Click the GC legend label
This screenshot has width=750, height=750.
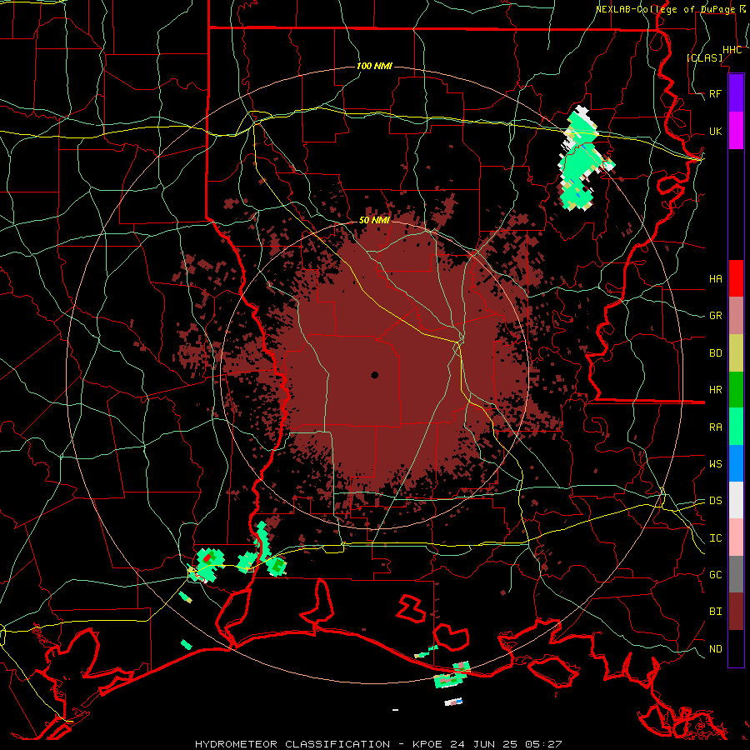[x=716, y=575]
